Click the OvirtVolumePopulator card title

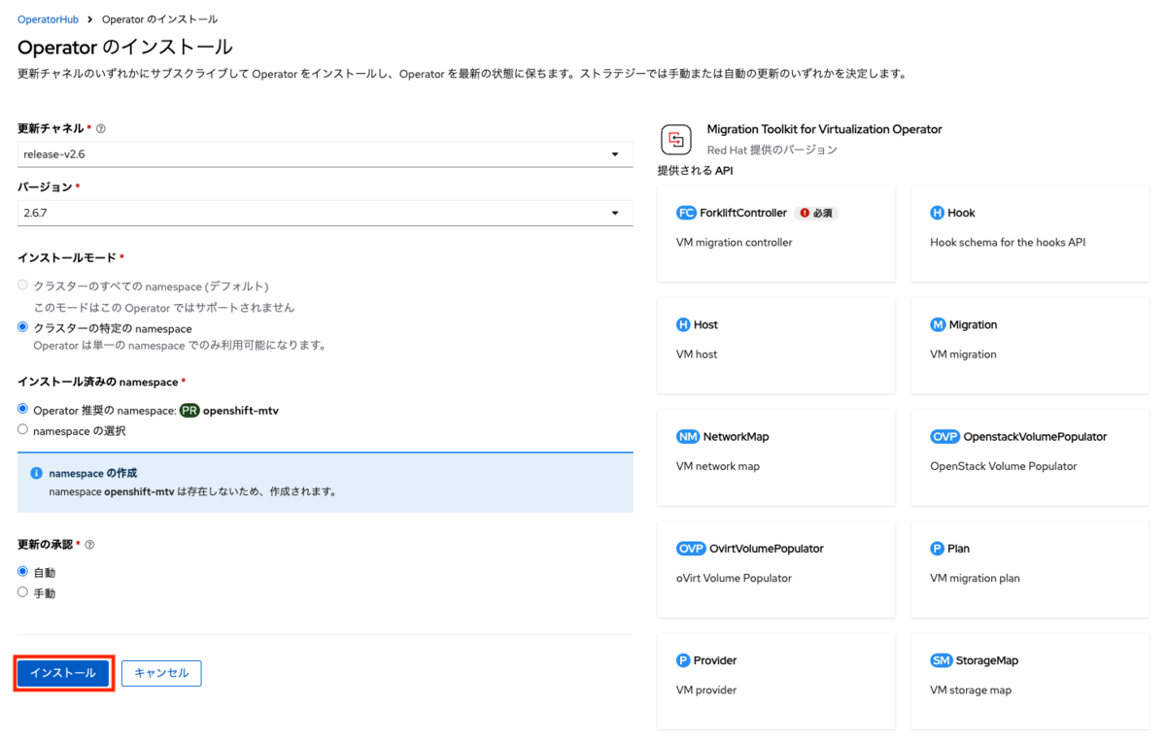(767, 549)
